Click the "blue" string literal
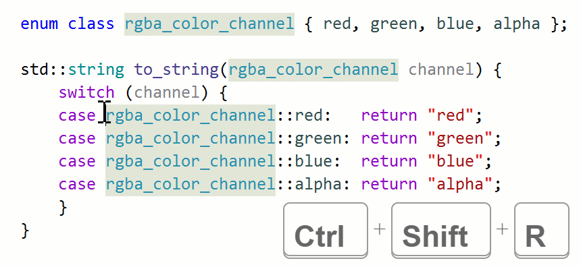 tap(455, 161)
